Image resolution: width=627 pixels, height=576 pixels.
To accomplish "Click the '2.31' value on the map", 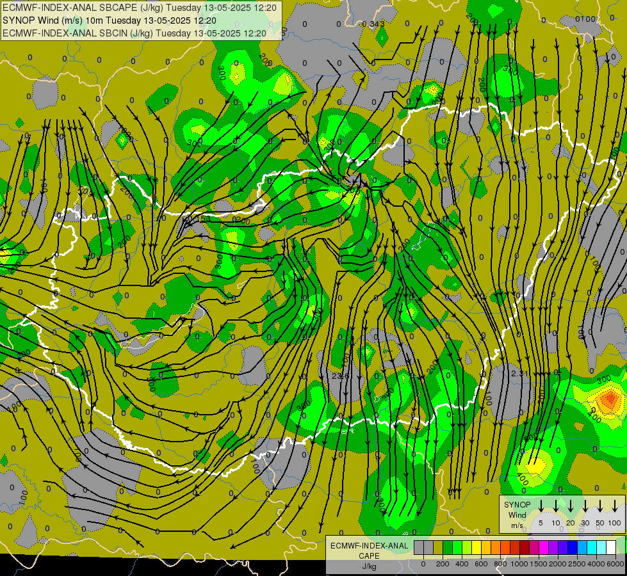I will [x=520, y=373].
